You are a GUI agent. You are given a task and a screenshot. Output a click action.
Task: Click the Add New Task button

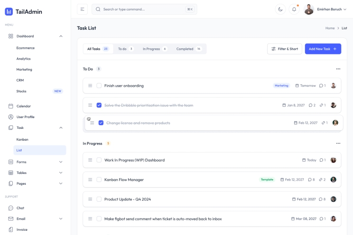tap(323, 49)
